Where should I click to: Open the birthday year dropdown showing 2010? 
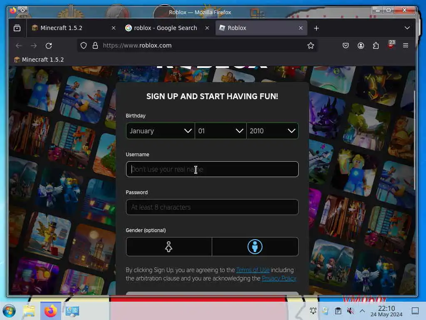point(272,131)
